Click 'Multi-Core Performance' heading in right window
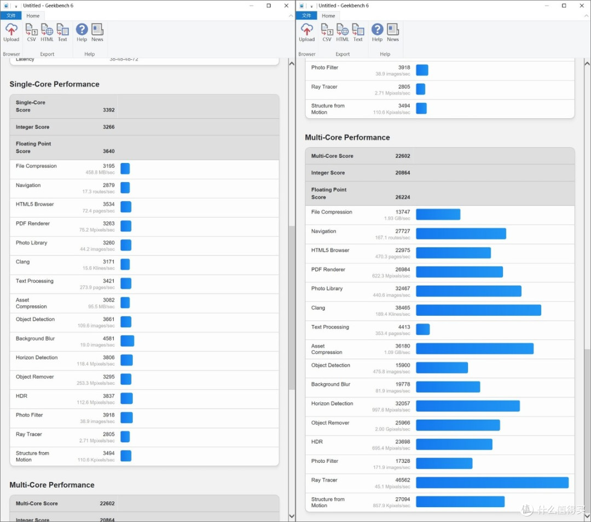Image resolution: width=591 pixels, height=522 pixels. tap(347, 137)
